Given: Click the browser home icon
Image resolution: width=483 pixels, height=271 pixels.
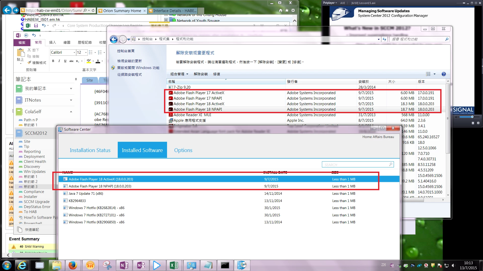Looking at the screenshot, I should (x=281, y=11).
